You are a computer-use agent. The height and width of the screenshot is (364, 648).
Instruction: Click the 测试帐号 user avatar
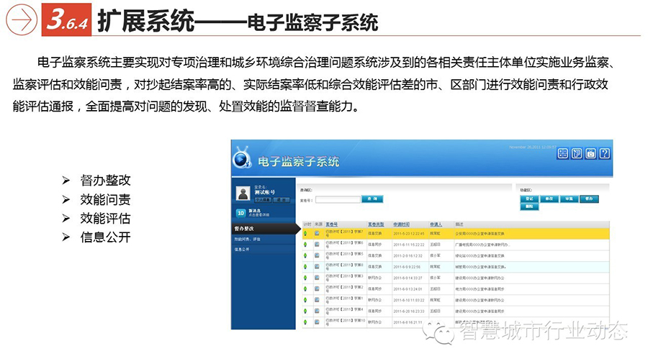(x=243, y=193)
